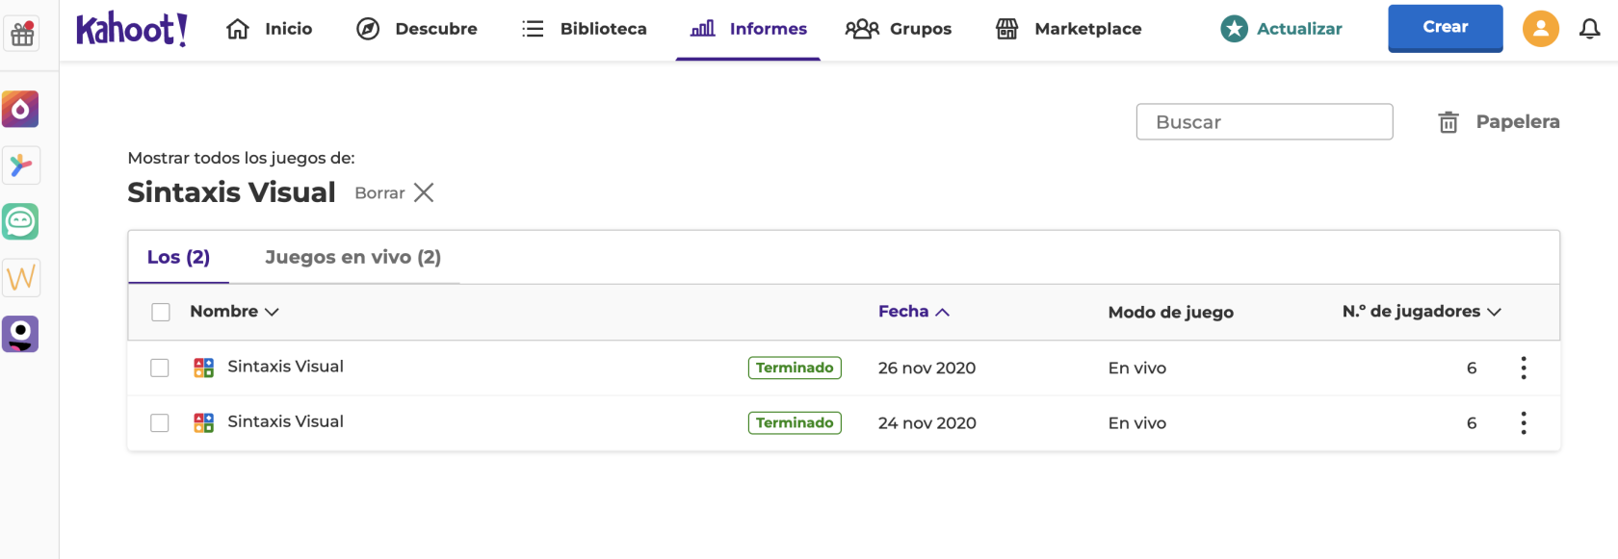1618x559 pixels.
Task: Open the purple-orange droplet app icon
Action: (20, 109)
